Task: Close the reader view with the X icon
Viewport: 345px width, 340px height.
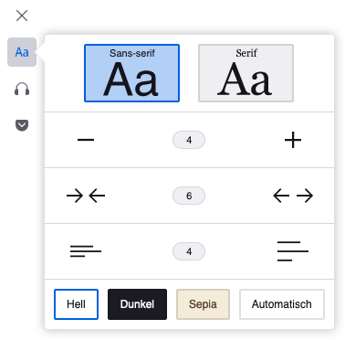Action: tap(22, 16)
